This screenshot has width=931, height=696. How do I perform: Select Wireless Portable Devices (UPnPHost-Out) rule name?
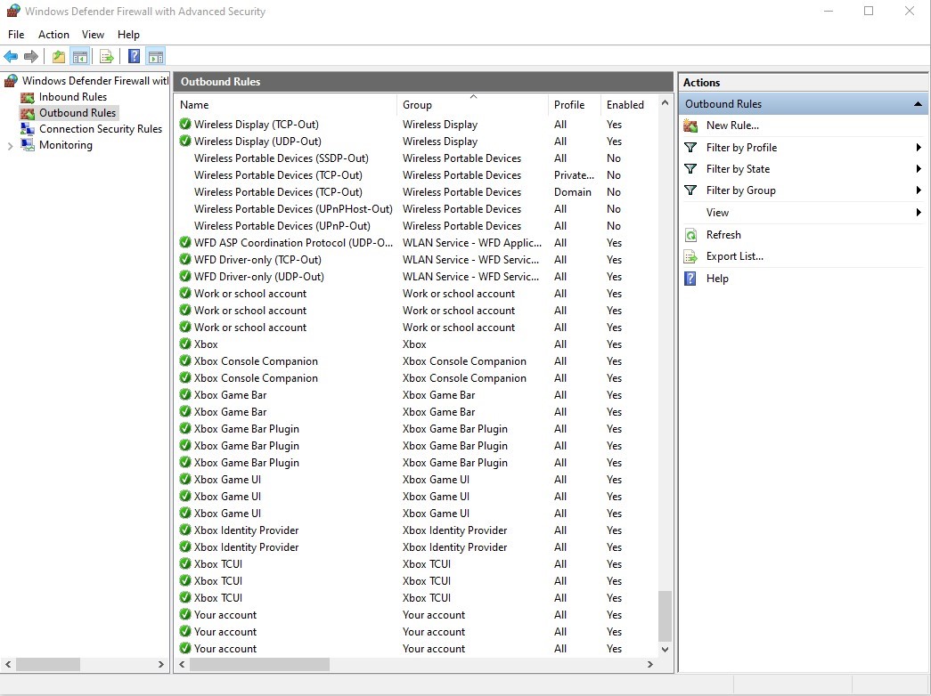tap(293, 209)
